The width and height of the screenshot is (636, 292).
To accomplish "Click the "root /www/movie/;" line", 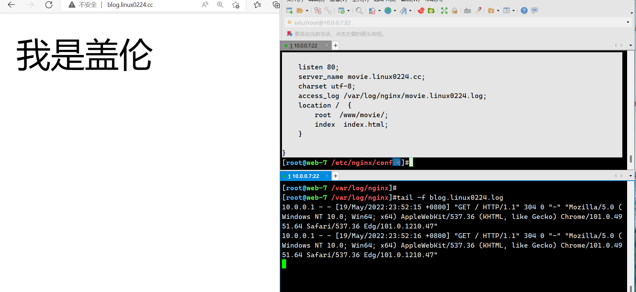I will tap(351, 115).
